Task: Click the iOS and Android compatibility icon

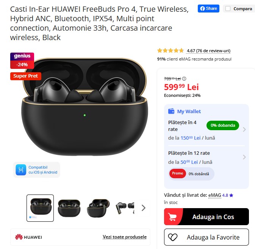Action: [x=21, y=170]
